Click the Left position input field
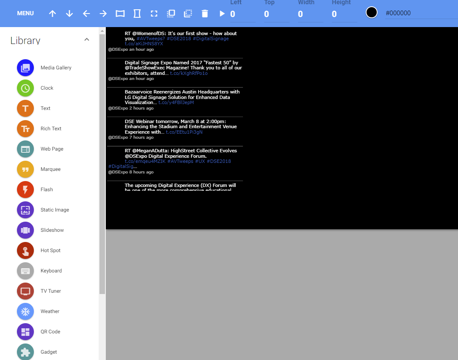 (243, 14)
